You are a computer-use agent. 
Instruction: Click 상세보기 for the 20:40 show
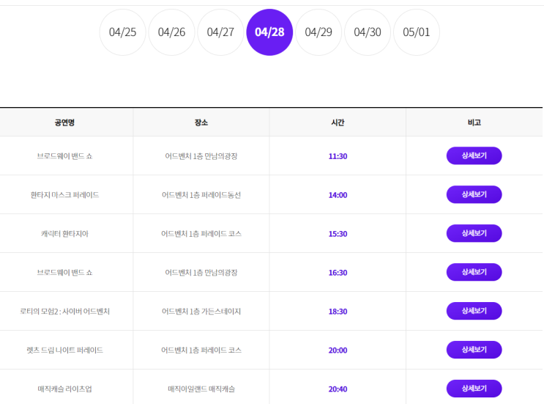474,389
